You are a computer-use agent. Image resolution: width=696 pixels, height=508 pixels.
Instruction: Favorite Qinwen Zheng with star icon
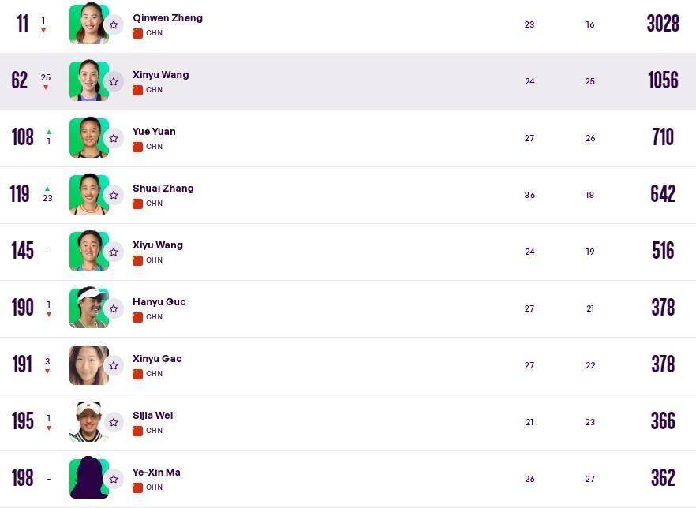pyautogui.click(x=114, y=24)
